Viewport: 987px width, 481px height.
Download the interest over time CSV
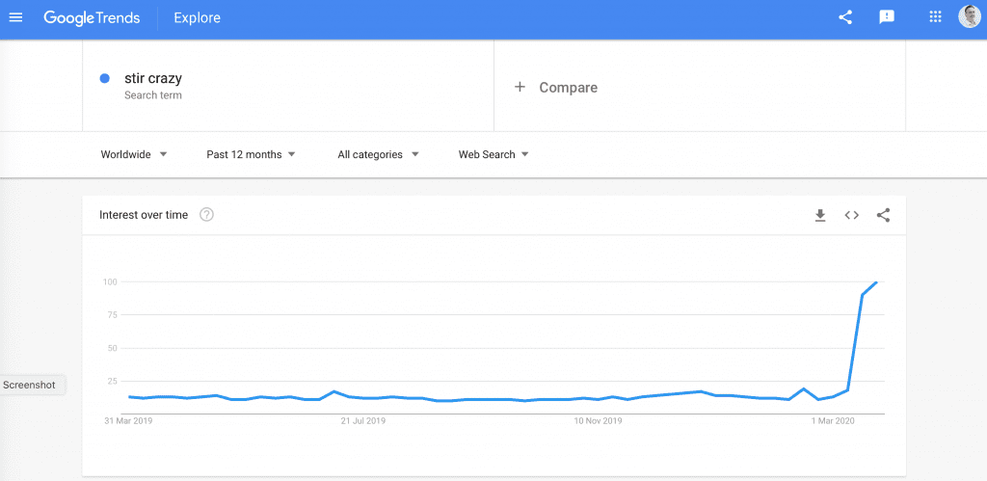(x=819, y=215)
